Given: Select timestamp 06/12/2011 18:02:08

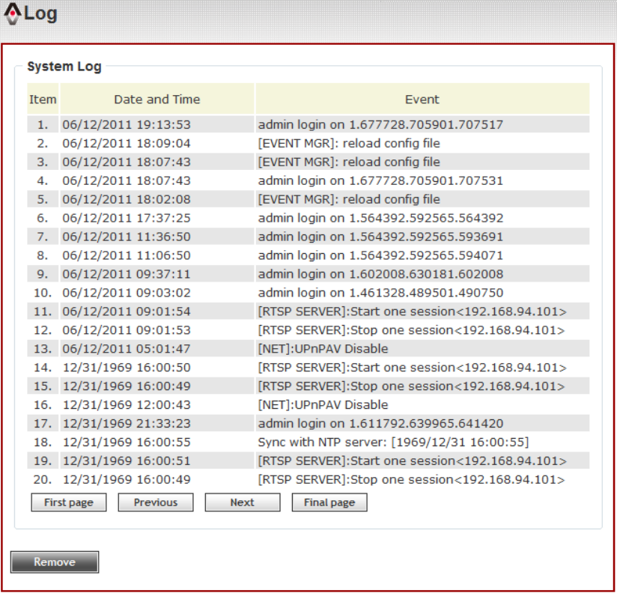Looking at the screenshot, I should click(127, 199).
